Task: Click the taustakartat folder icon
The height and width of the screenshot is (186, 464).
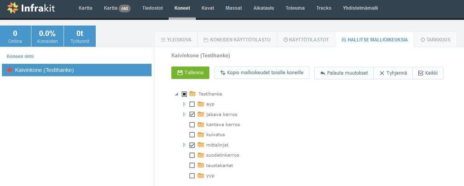Action: tap(201, 165)
